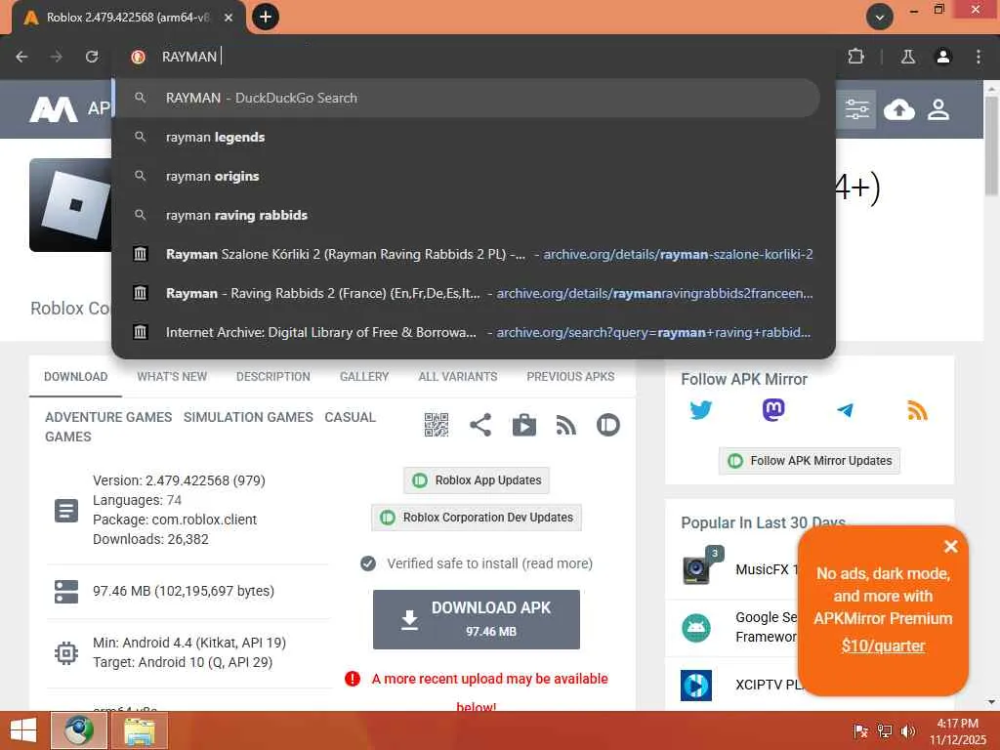Reload the current page
The width and height of the screenshot is (1000, 750).
click(x=92, y=57)
